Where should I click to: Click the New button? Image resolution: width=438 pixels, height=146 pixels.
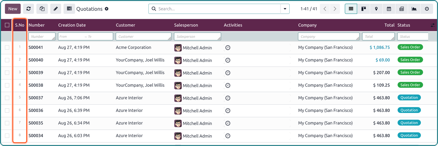(x=13, y=9)
